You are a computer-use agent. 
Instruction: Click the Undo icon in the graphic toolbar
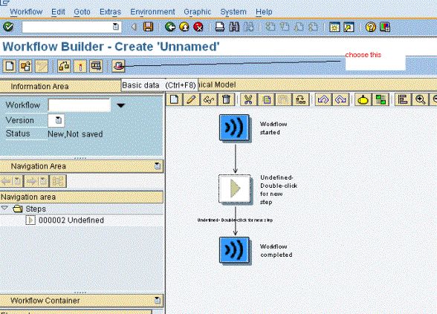323,99
